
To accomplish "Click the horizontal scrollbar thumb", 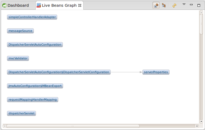I will pyautogui.click(x=73, y=126).
